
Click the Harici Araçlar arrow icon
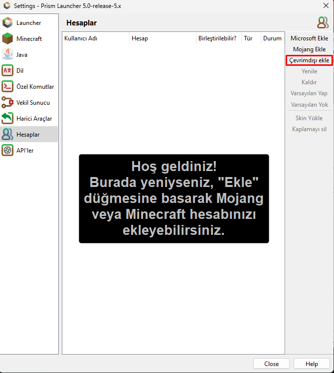7,118
